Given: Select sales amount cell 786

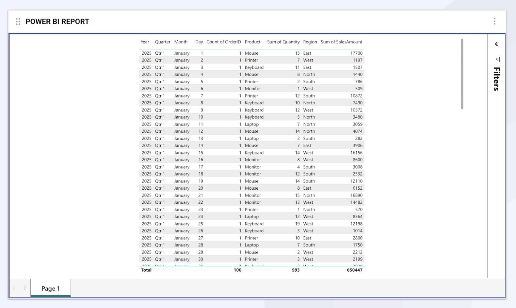Looking at the screenshot, I should click(359, 81).
